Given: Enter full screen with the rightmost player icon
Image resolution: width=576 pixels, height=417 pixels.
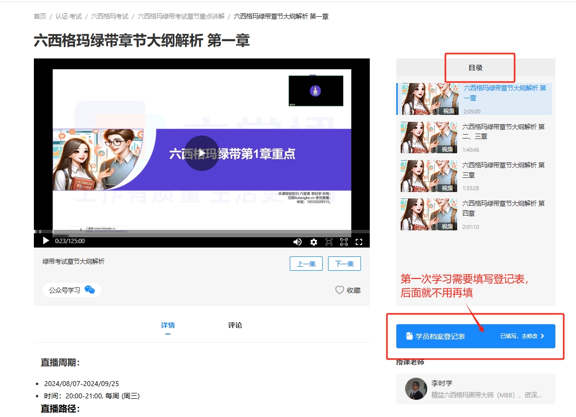Looking at the screenshot, I should tap(359, 242).
